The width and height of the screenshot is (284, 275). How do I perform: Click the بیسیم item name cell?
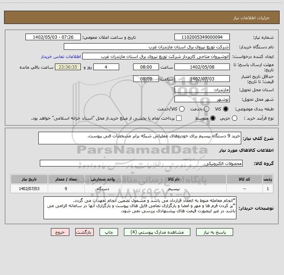(174, 189)
